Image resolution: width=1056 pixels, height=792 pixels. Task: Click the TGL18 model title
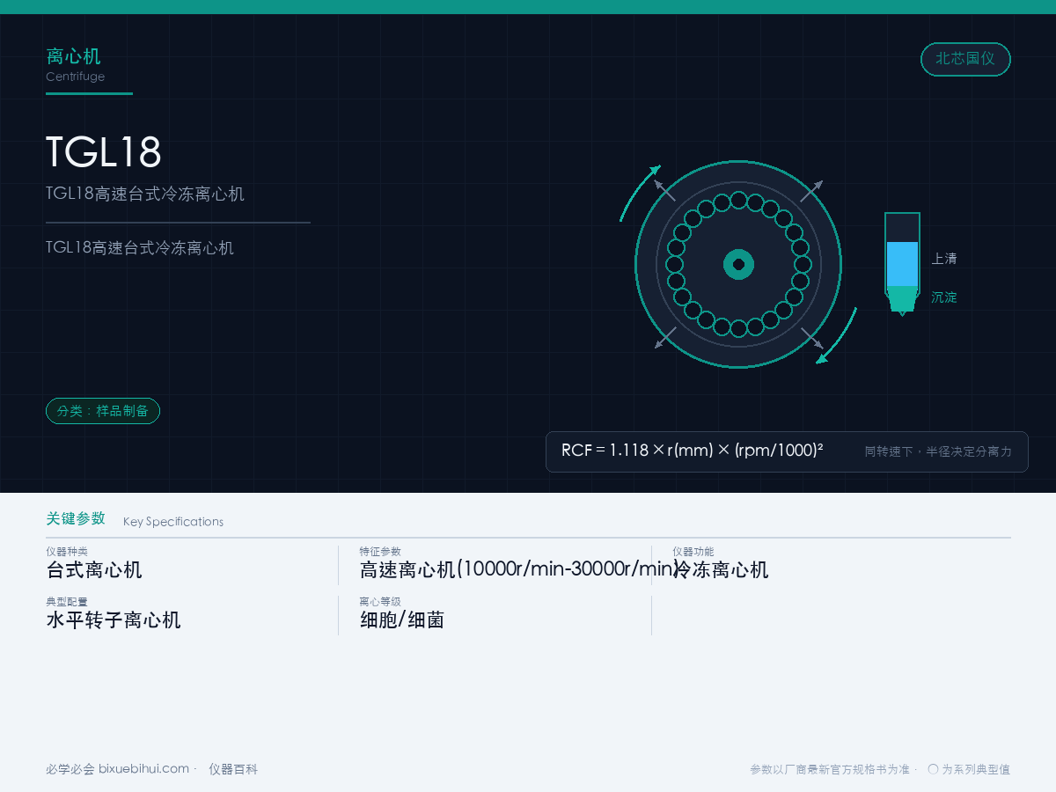104,152
